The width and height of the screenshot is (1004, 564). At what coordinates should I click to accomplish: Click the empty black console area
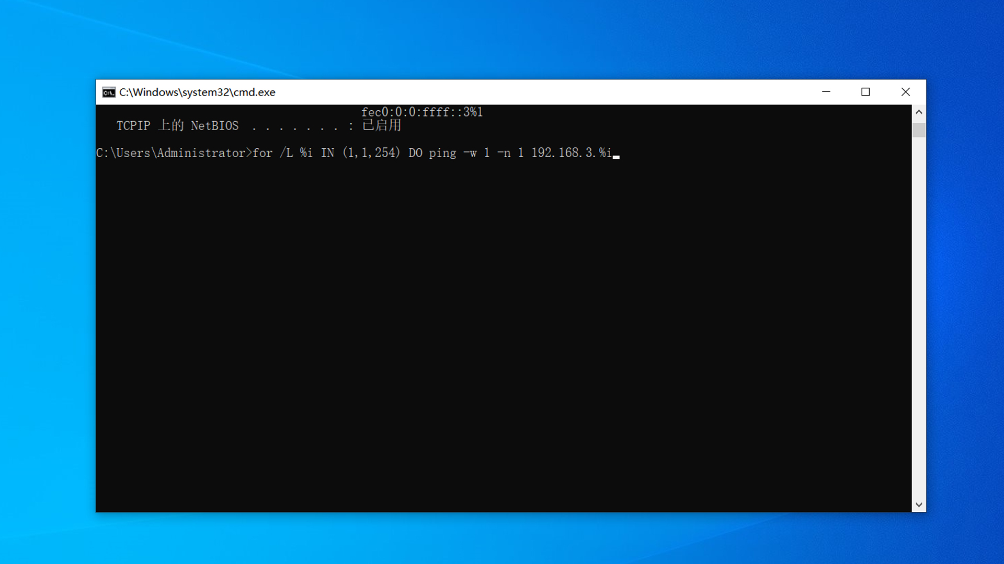[502, 334]
